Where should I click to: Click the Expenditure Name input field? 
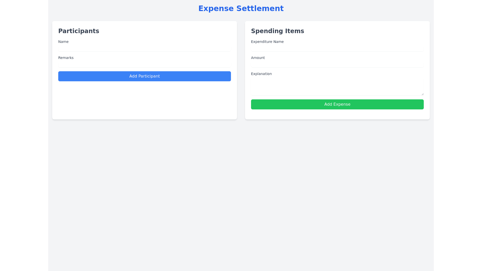(337, 48)
